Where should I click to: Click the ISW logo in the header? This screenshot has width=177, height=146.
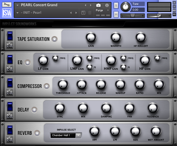point(7,13)
